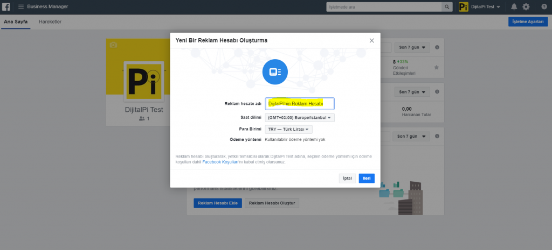Open the DijitalPi Test account dropdown
Image resolution: width=552 pixels, height=250 pixels.
point(486,6)
